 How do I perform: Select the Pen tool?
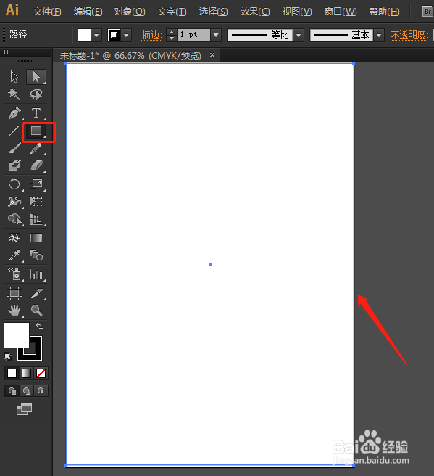[x=14, y=113]
